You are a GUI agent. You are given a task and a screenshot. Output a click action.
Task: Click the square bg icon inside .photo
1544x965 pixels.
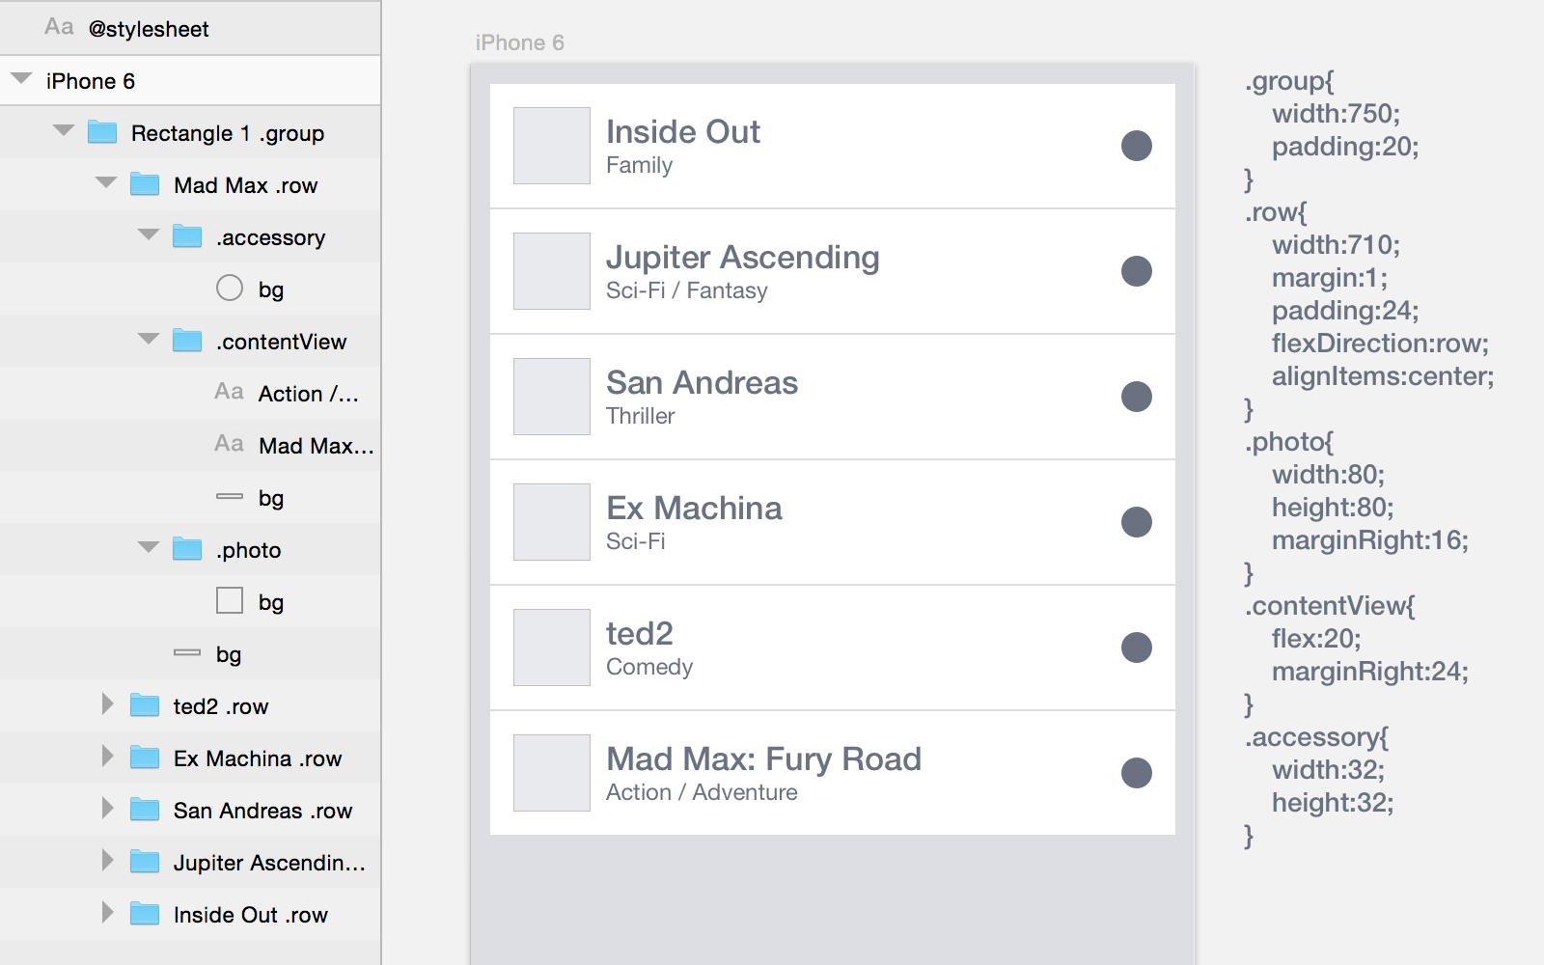(x=230, y=601)
